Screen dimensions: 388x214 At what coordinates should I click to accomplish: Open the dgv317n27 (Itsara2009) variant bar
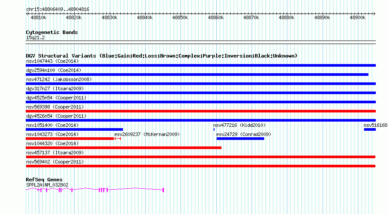pos(201,93)
